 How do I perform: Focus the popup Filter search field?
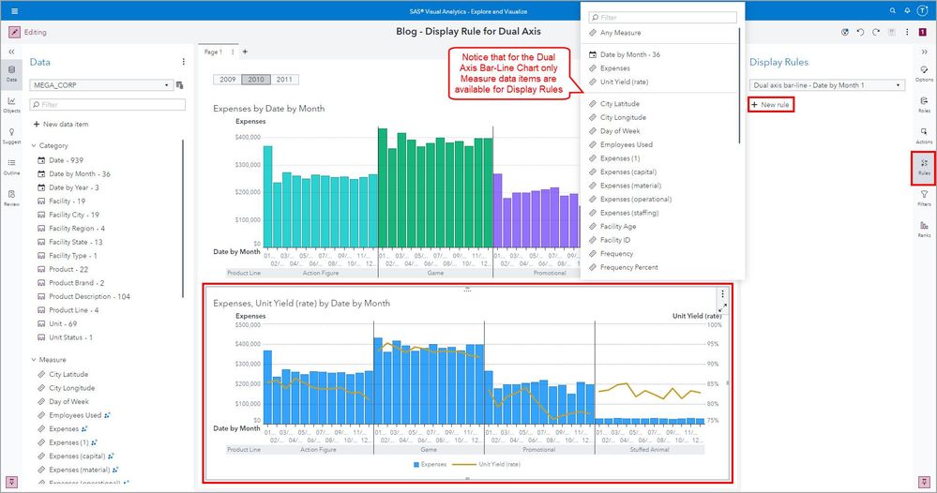tap(662, 17)
